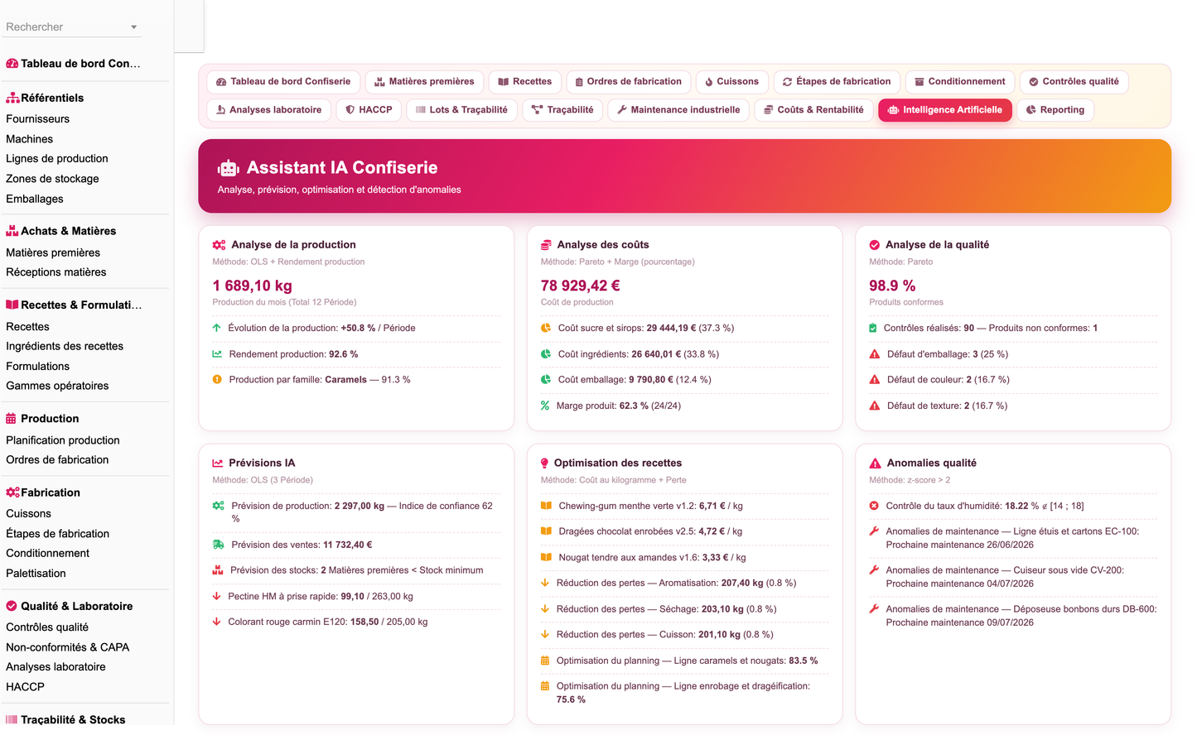Viewport: 1197px width, 740px height.
Task: Open Zones de stockage
Action: click(52, 179)
